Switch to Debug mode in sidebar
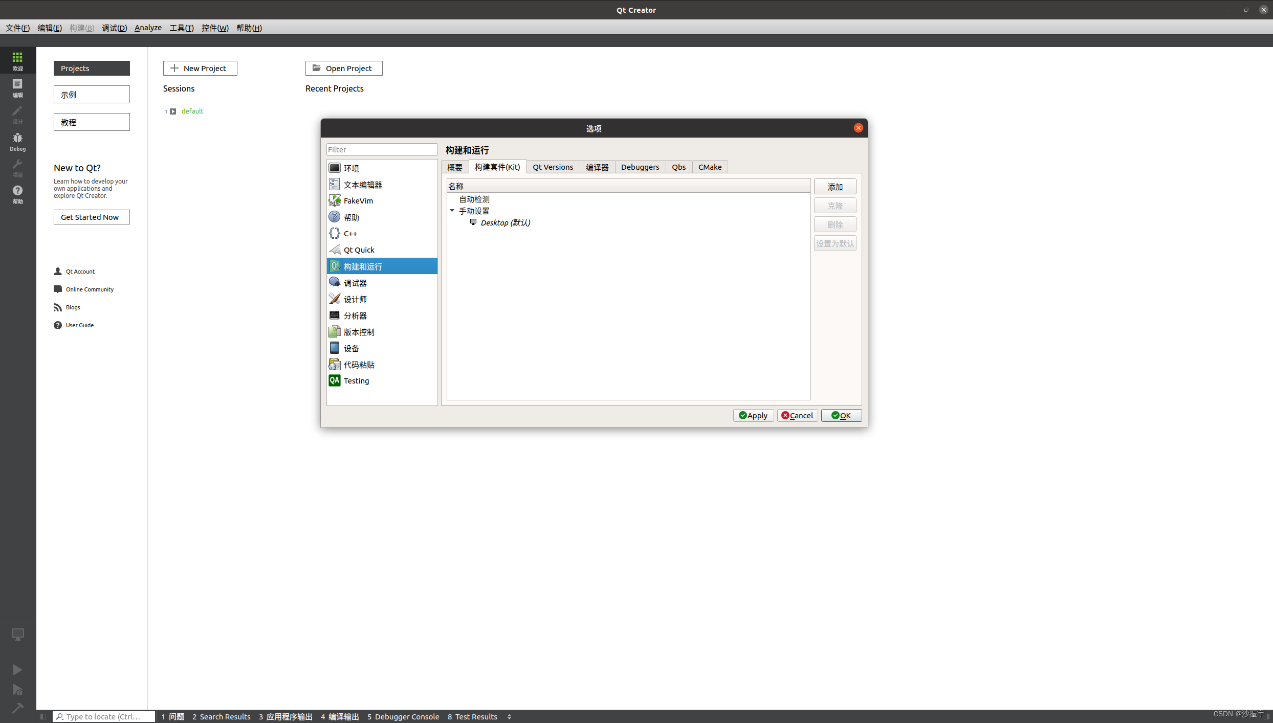Viewport: 1273px width, 723px height. click(x=17, y=142)
